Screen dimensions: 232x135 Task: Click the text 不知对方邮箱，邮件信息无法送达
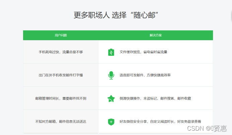click(x=61, y=121)
